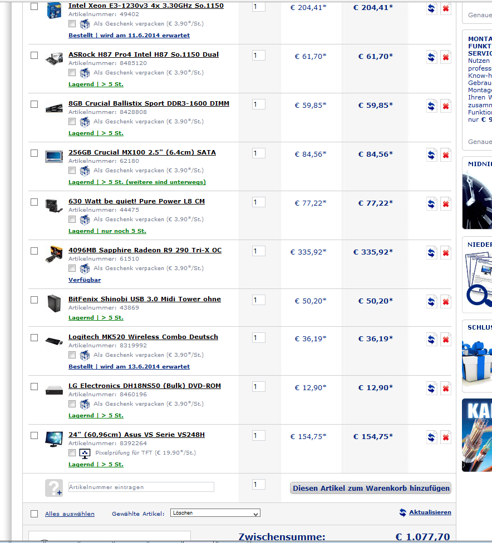Select the Intel Xeon E3-1230v3 row checkbox
This screenshot has width=492, height=543.
34,6
